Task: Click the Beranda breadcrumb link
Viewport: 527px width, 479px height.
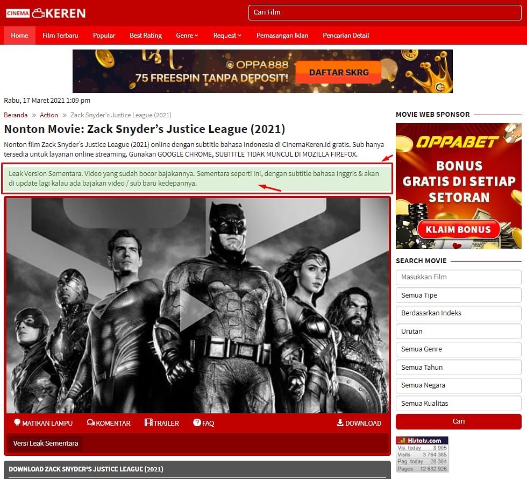Action: click(16, 115)
